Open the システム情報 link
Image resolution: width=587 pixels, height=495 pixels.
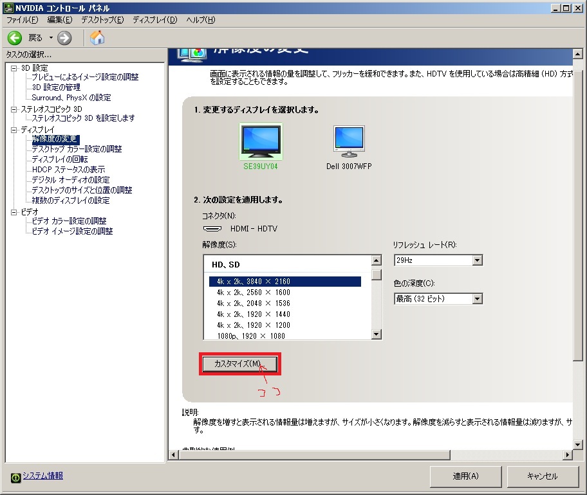click(x=42, y=476)
